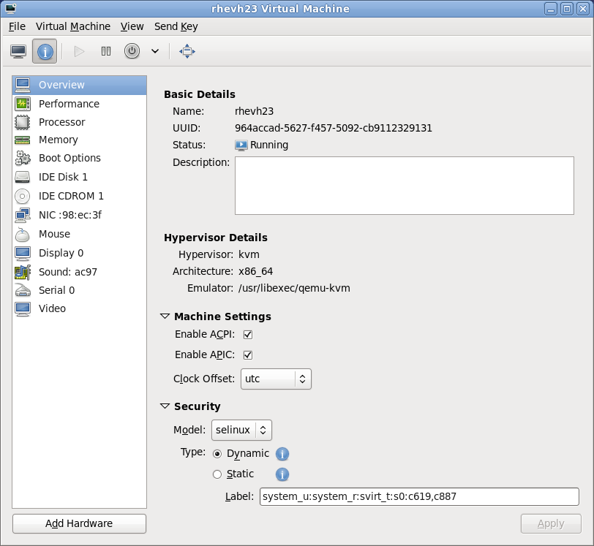Screen dimensions: 594x546
Task: Click the fullscreen arrows toolbar icon
Action: click(187, 51)
